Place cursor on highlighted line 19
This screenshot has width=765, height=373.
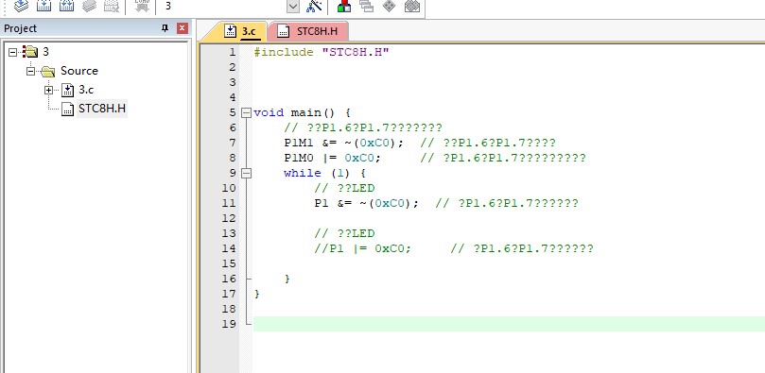click(509, 324)
